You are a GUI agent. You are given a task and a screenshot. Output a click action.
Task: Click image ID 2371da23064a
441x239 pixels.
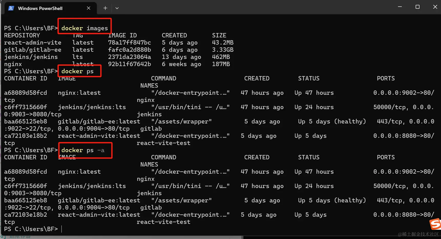(129, 57)
